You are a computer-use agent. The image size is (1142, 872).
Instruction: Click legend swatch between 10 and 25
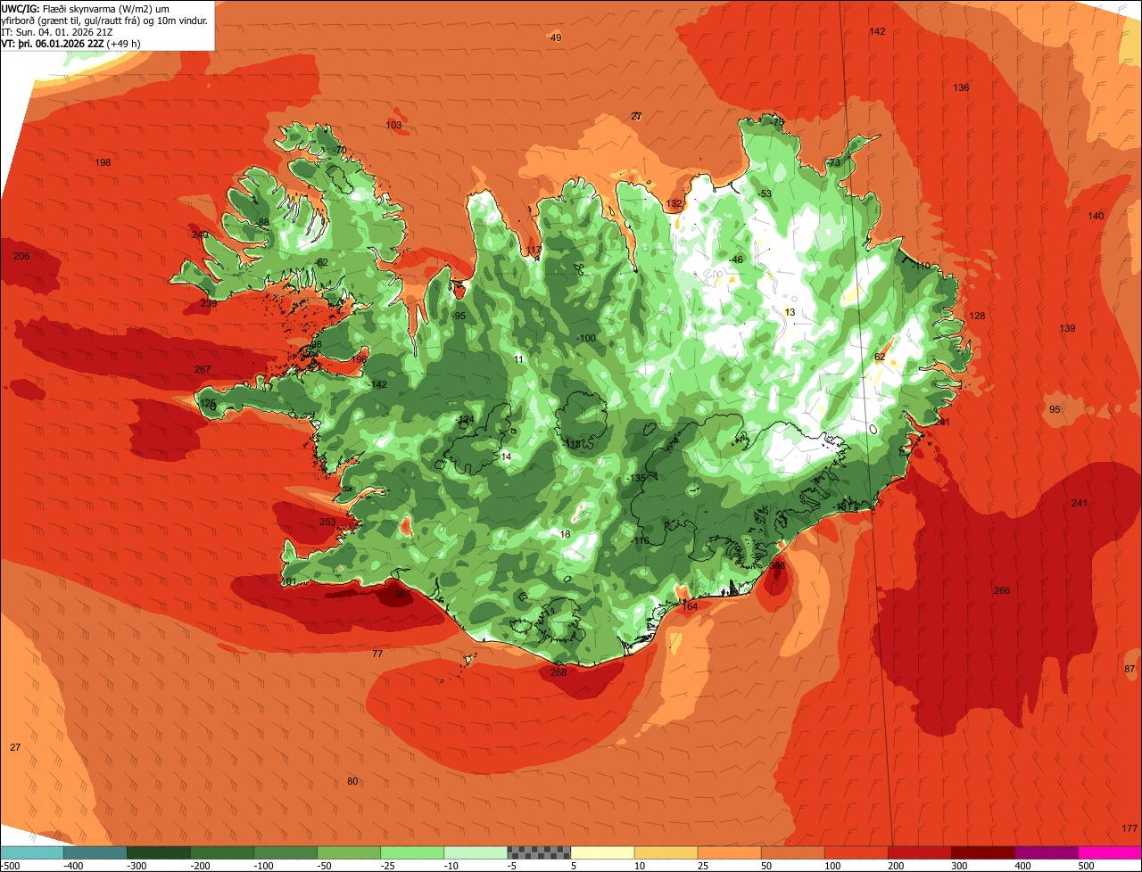(665, 852)
